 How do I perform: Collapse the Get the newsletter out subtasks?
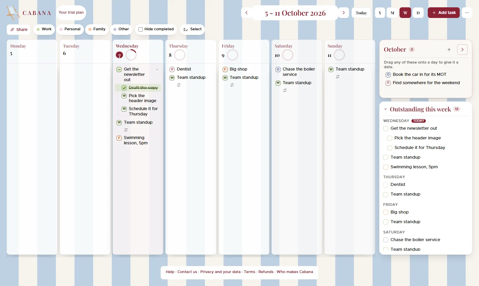click(157, 70)
